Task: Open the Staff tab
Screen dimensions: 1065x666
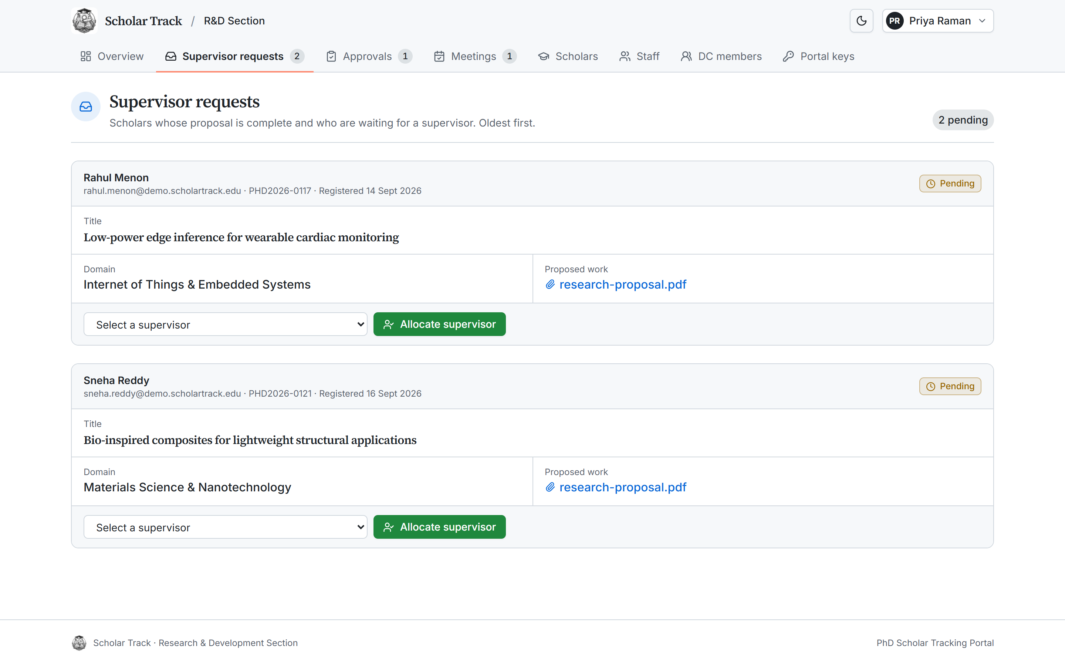Action: (x=639, y=56)
